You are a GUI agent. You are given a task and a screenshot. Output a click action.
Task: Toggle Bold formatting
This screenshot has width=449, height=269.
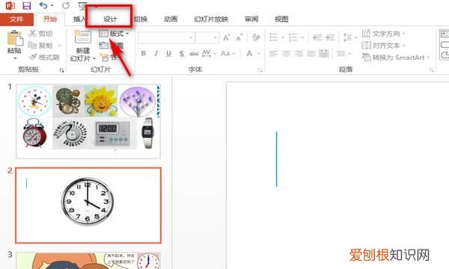click(144, 54)
